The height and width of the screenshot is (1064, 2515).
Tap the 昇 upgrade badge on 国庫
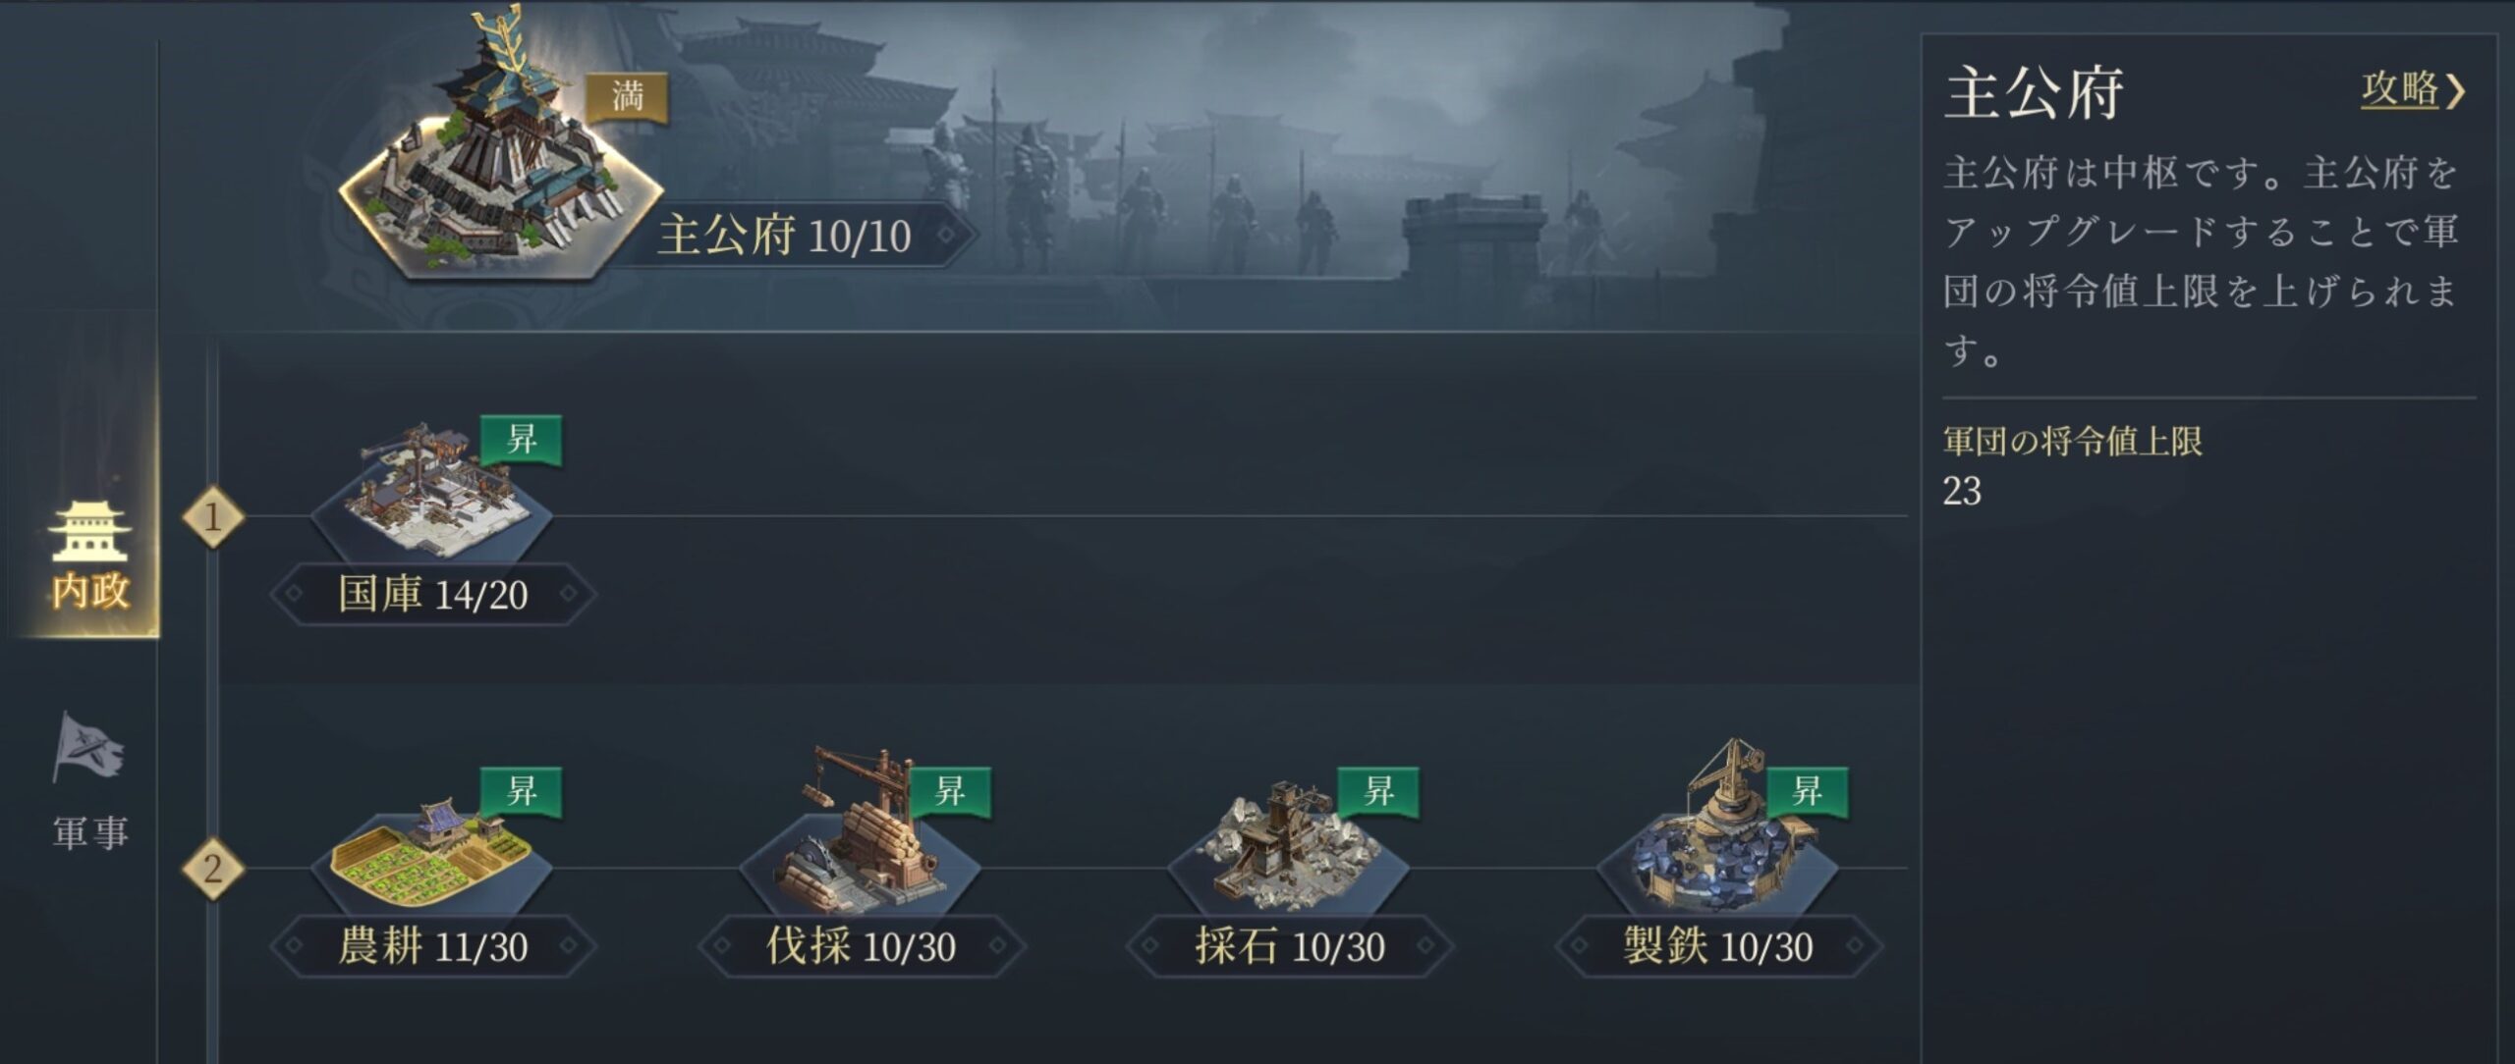pyautogui.click(x=521, y=440)
